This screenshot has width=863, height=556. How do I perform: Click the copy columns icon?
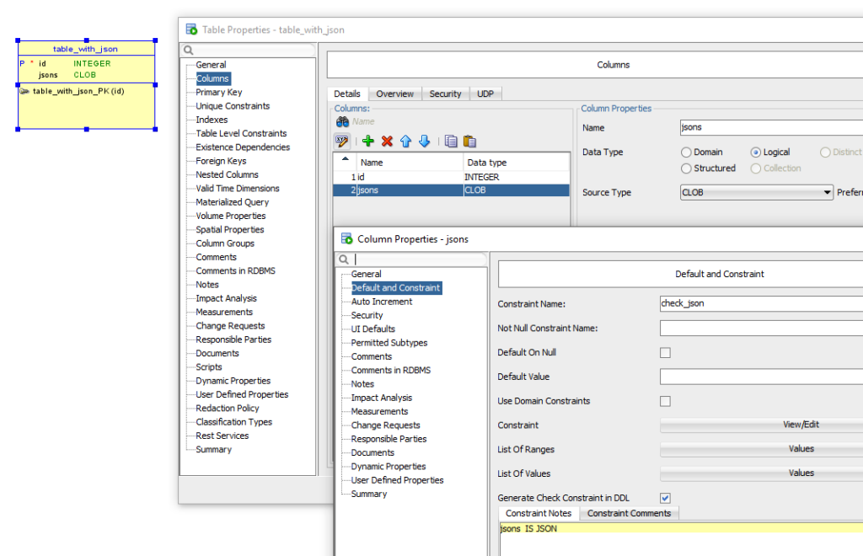click(451, 142)
